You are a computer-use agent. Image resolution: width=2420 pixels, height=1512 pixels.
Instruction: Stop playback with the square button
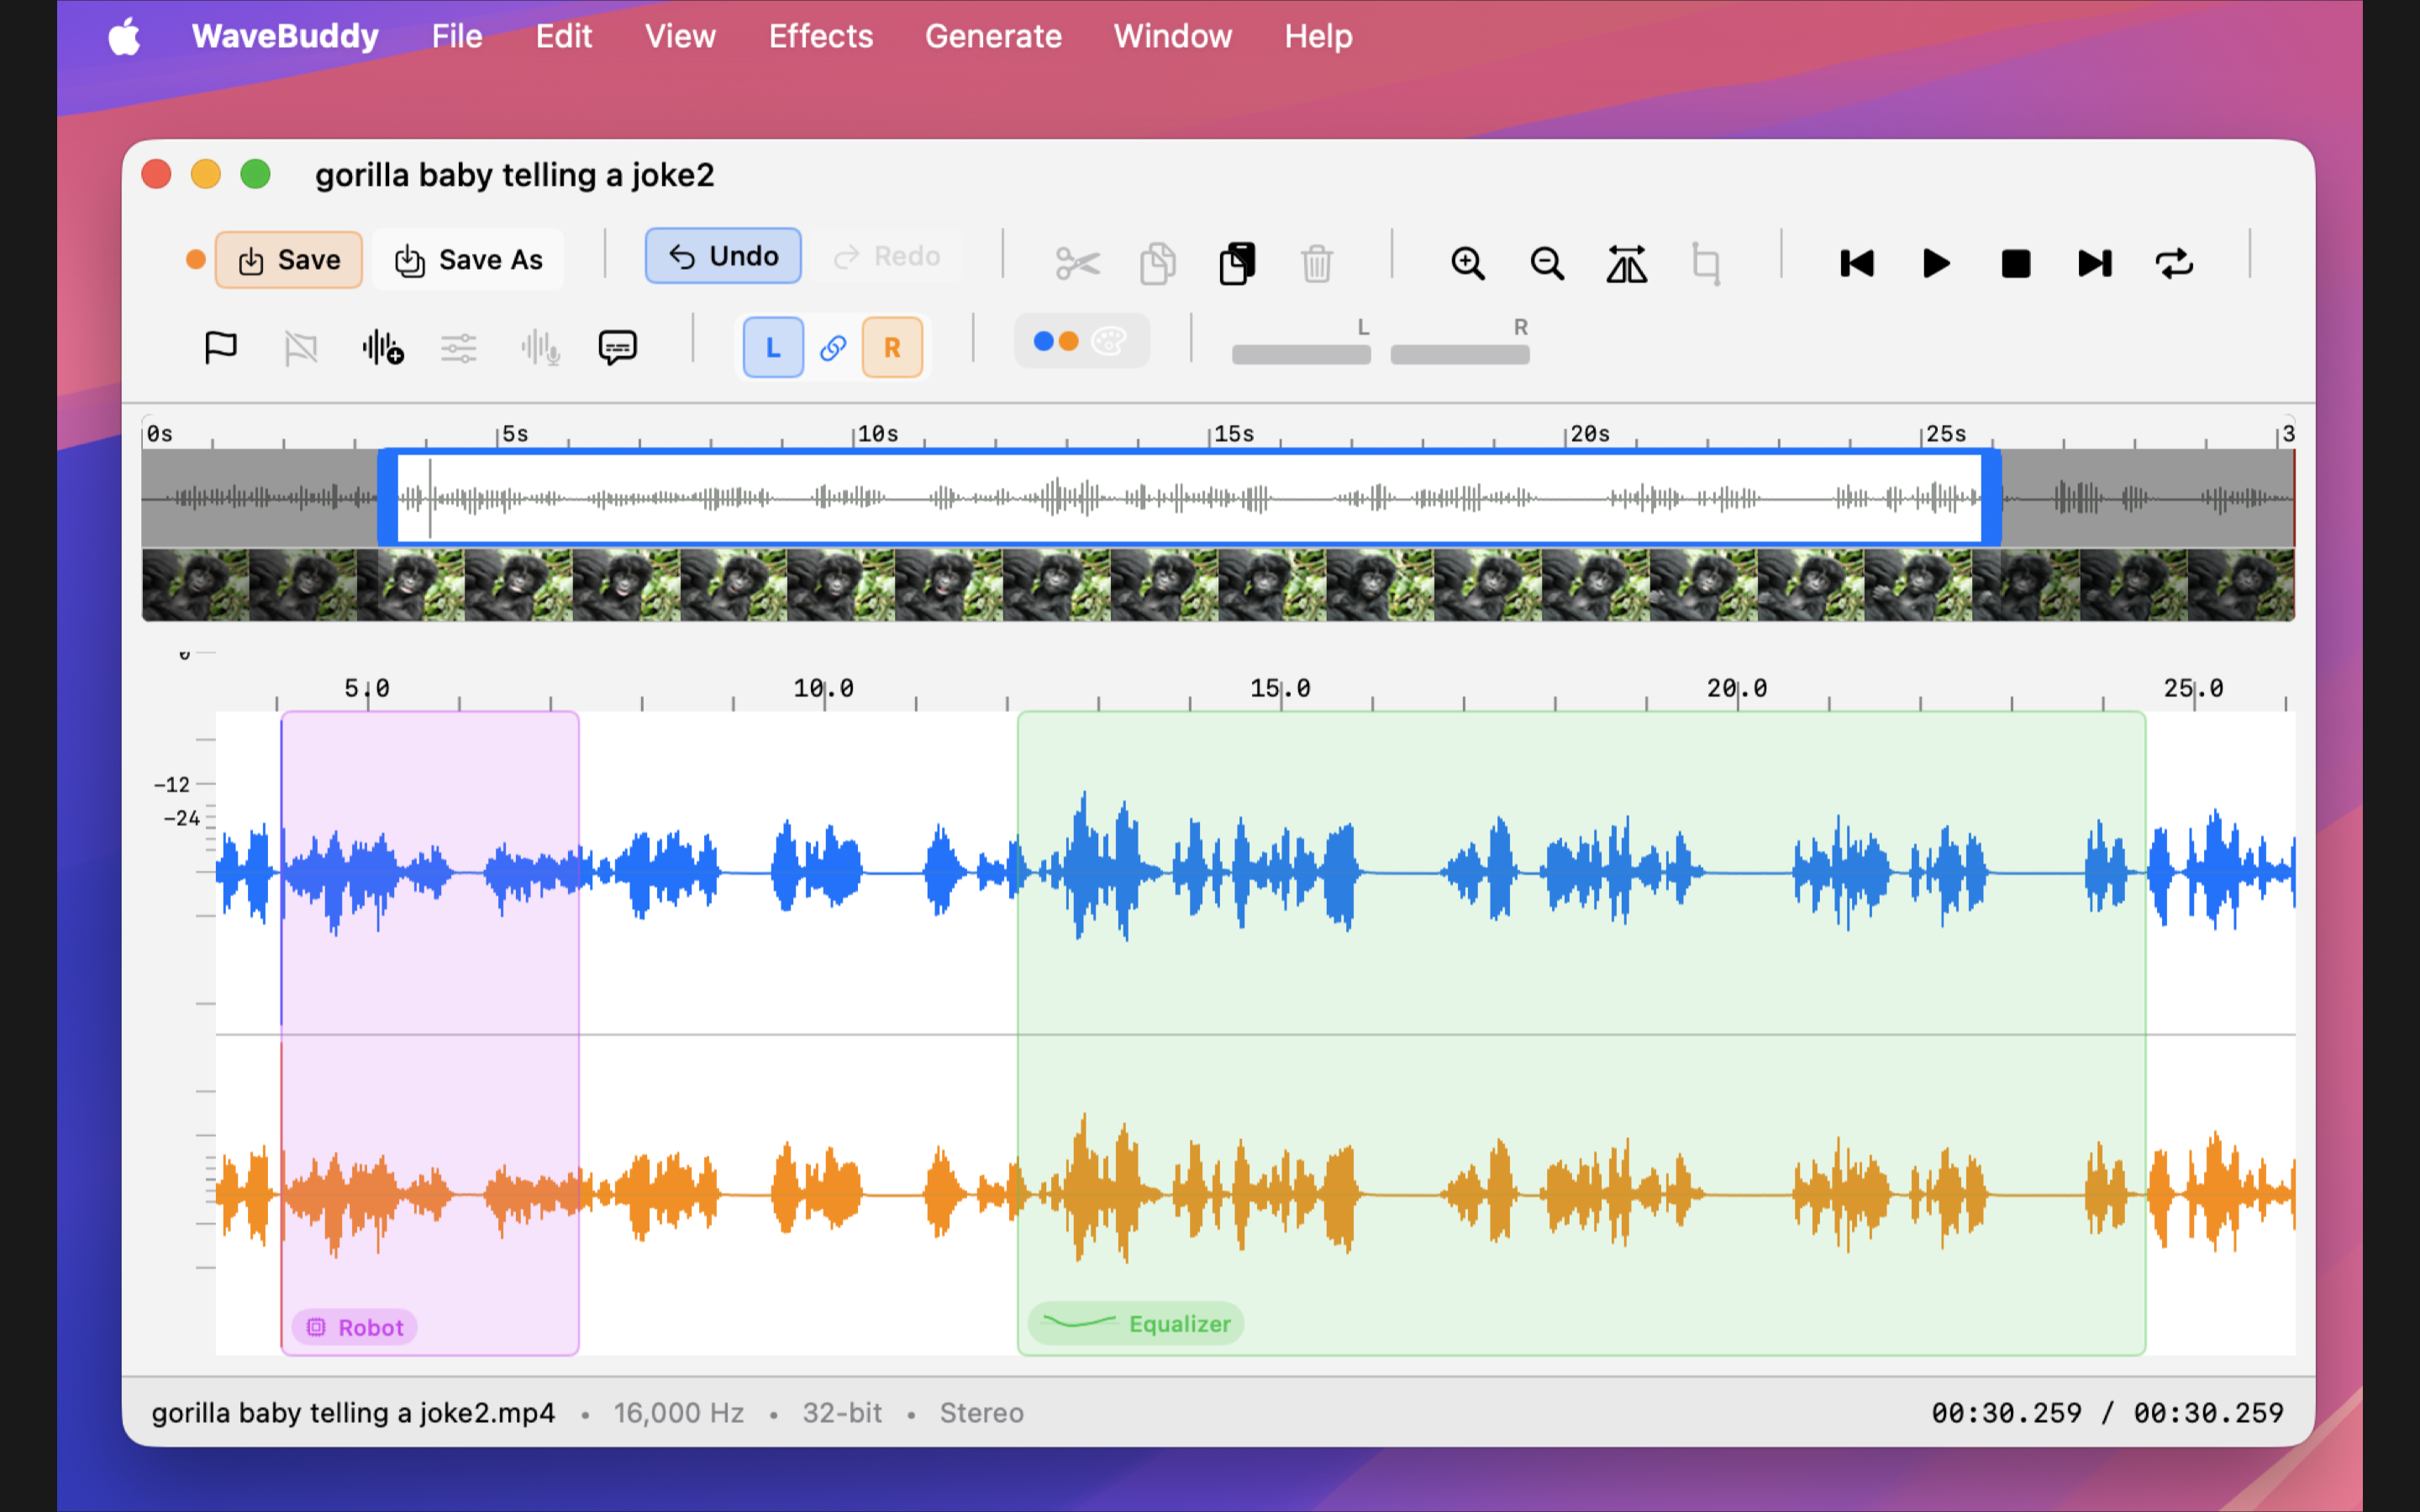click(2015, 263)
